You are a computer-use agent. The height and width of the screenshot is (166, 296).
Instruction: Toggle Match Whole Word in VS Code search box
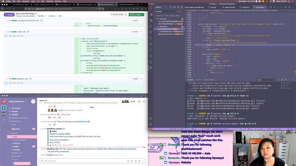(179, 12)
